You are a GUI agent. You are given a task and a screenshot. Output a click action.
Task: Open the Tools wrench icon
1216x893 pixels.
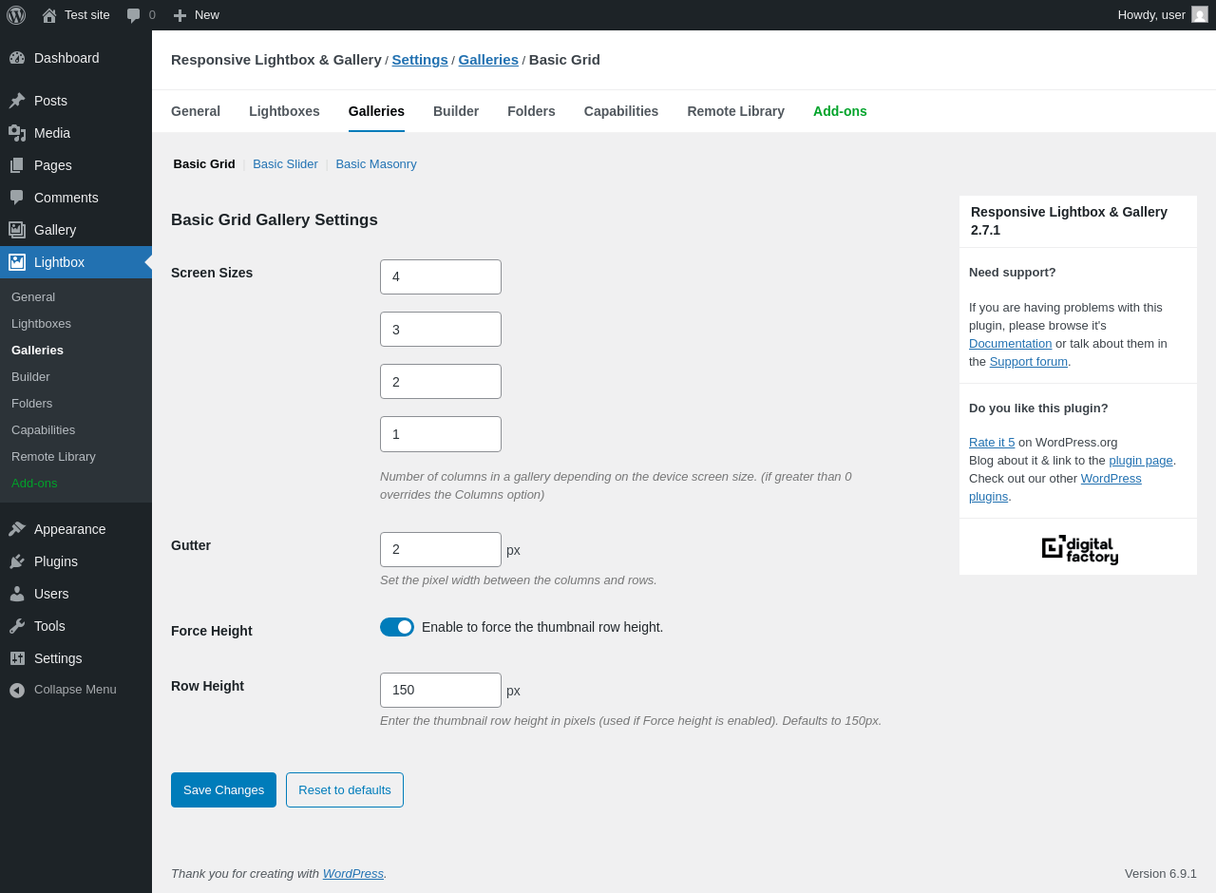17,626
